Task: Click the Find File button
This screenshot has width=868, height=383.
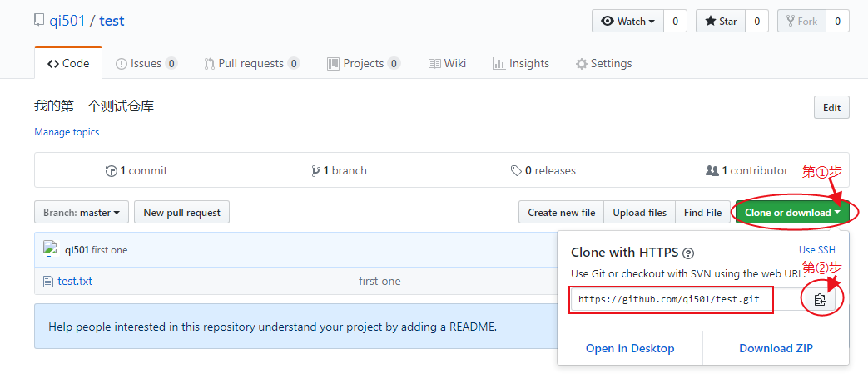Action: (x=702, y=212)
